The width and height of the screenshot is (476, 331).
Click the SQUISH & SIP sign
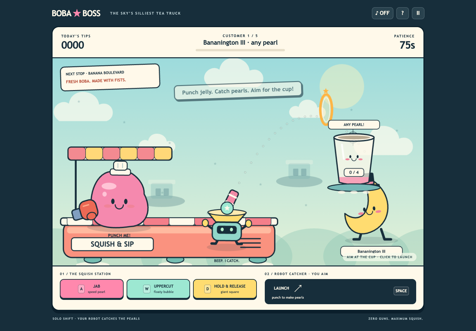point(112,244)
